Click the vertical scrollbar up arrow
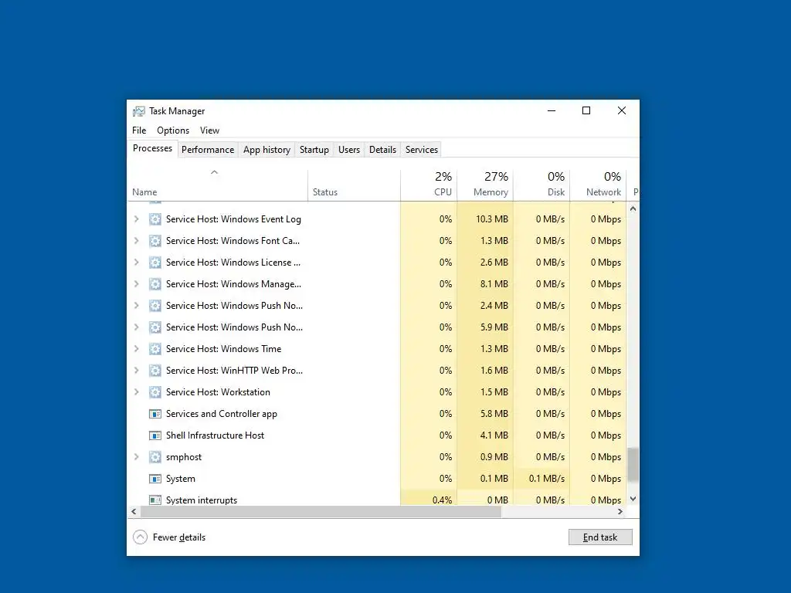This screenshot has width=791, height=593. tap(633, 208)
